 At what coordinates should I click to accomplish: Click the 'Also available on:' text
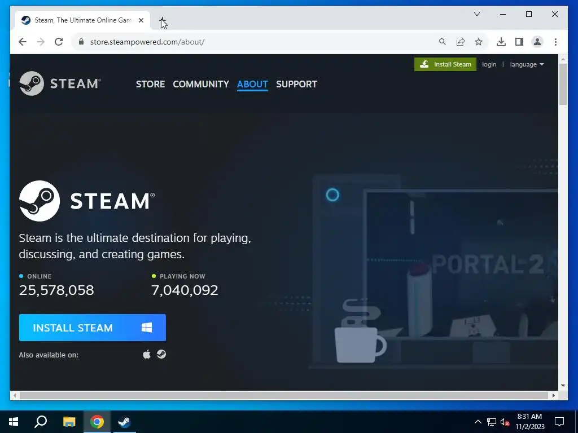[49, 355]
